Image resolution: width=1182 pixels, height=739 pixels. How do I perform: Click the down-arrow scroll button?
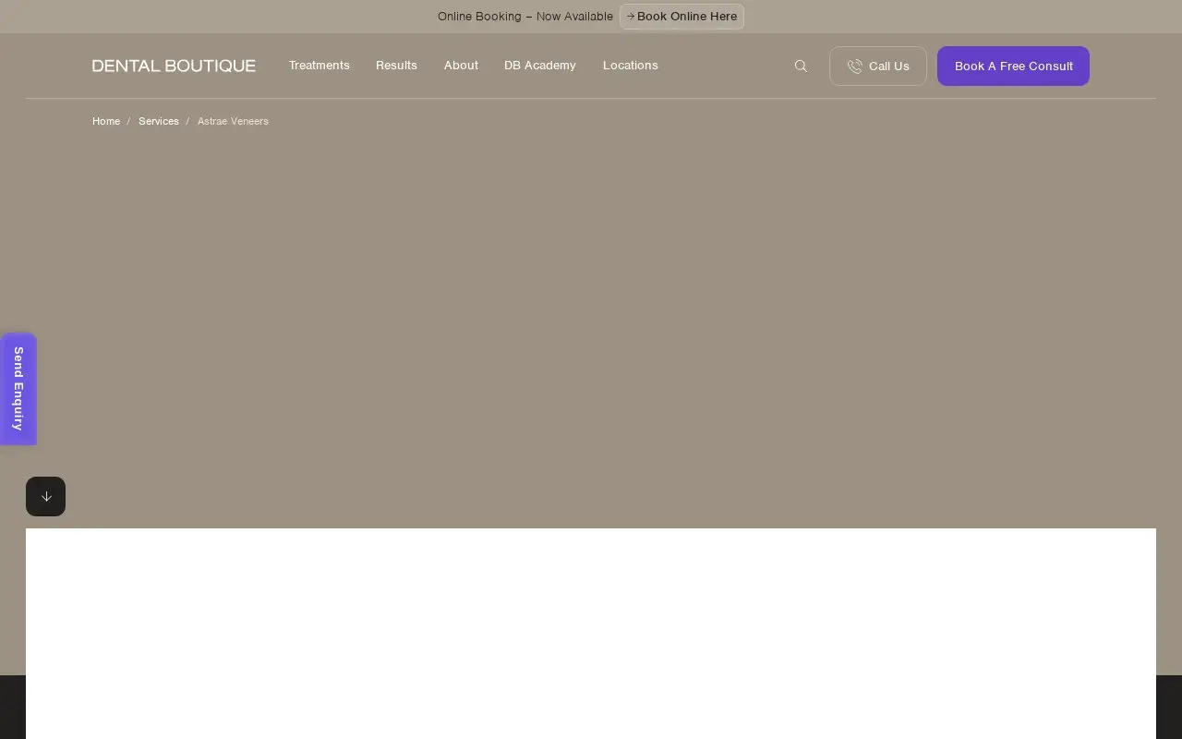(45, 496)
